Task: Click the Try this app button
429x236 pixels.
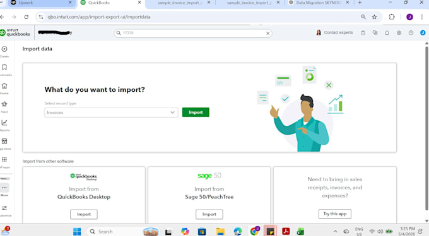Action: [x=335, y=214]
